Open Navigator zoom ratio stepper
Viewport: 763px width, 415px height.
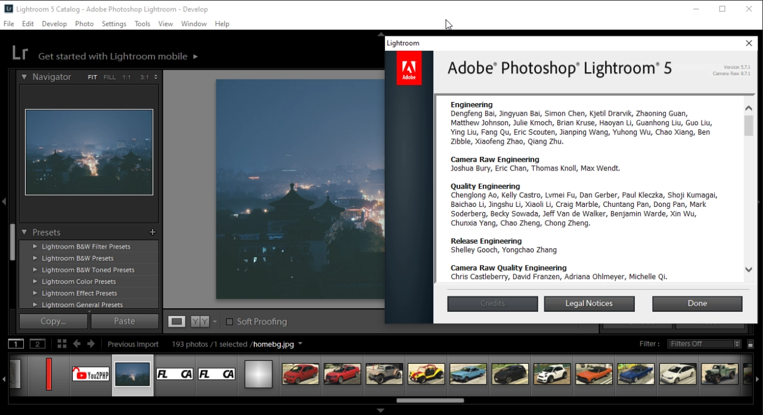pyautogui.click(x=156, y=77)
